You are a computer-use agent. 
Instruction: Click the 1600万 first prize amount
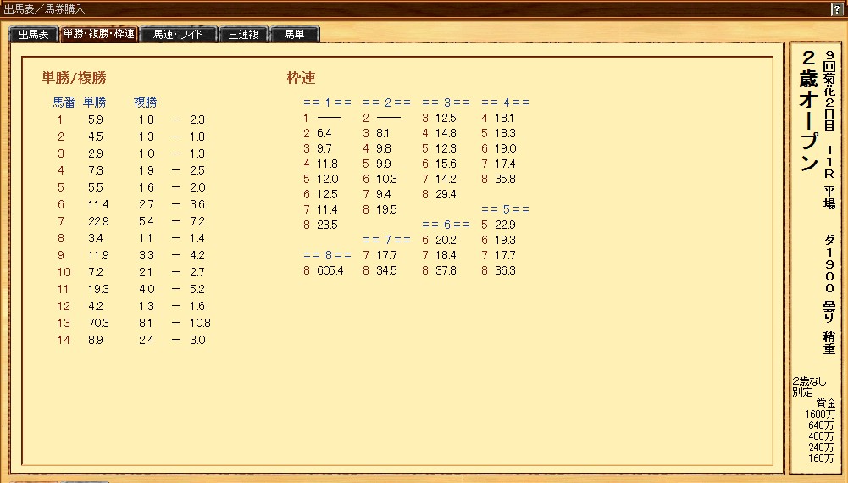click(x=820, y=414)
